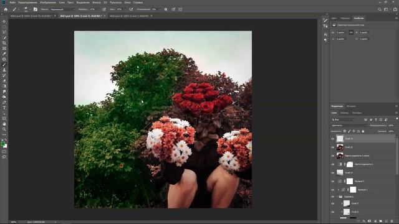Open the layer filter kind dropdown
Image resolution: width=399 pixels, height=224 pixels.
[x=344, y=119]
